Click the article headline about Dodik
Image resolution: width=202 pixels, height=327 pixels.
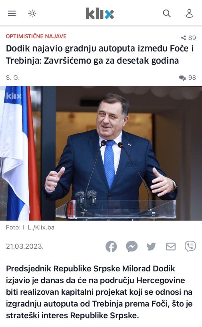[100, 55]
